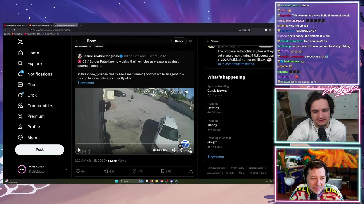Click the share icon on post
Image resolution: width=364 pixels, height=204 pixels.
click(x=191, y=171)
